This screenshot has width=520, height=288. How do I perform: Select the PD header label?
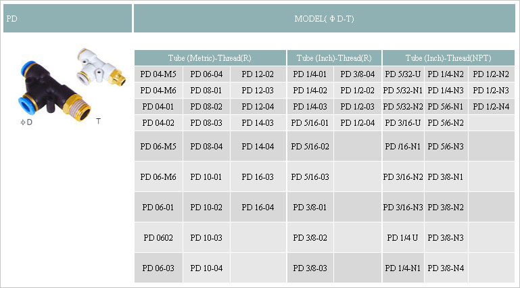click(x=11, y=18)
